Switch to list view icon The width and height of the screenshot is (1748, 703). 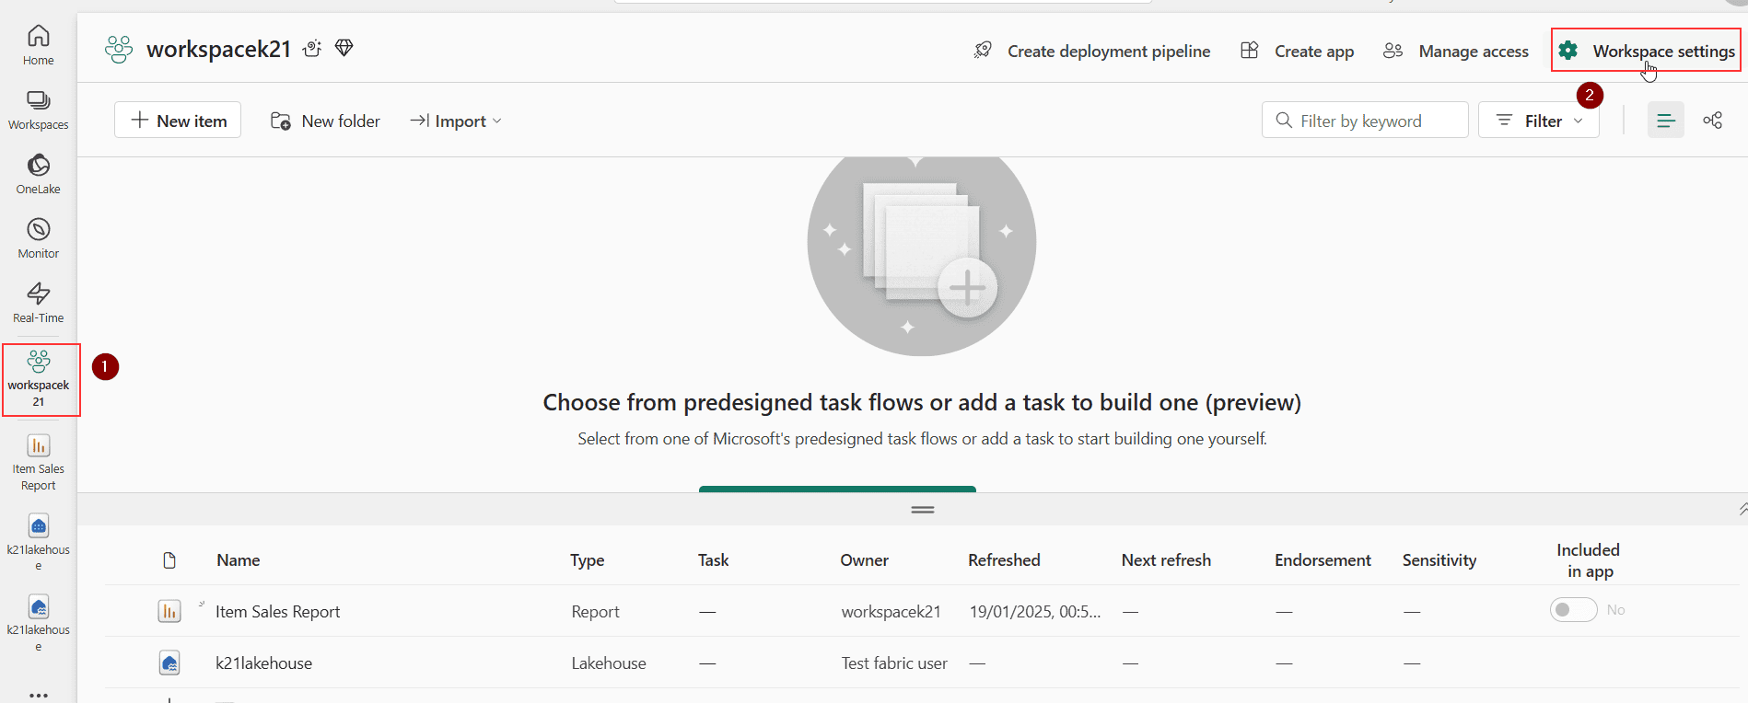(x=1665, y=121)
